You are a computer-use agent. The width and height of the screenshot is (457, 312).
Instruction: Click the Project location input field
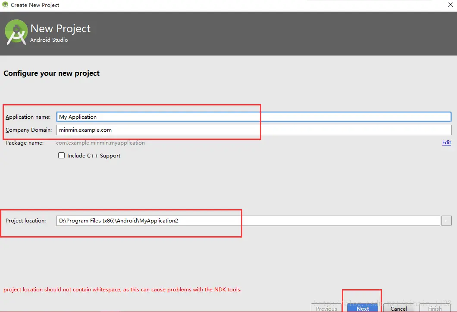(248, 221)
